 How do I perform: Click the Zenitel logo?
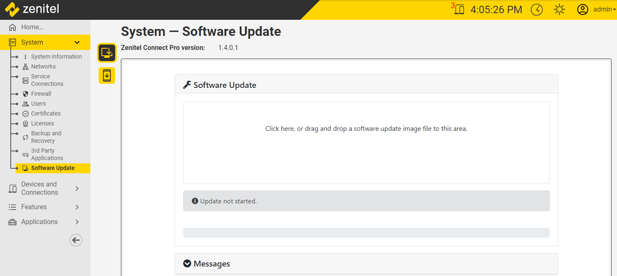click(x=32, y=8)
